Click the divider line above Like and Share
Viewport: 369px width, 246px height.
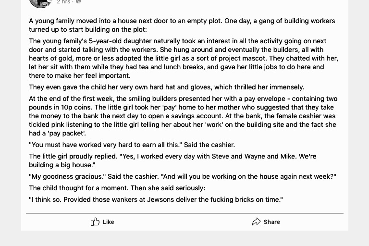click(x=184, y=213)
